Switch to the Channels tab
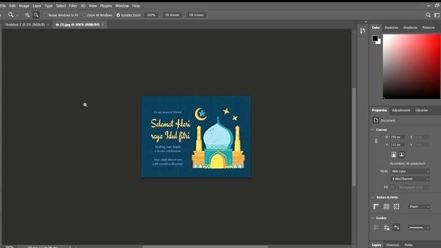The image size is (441, 248). click(393, 245)
